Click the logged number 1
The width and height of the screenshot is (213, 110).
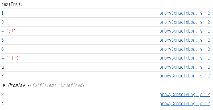2,13
